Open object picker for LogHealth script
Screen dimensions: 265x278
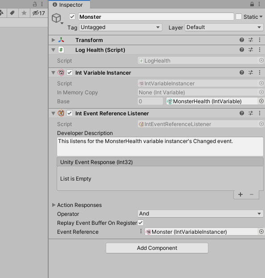pyautogui.click(x=261, y=60)
